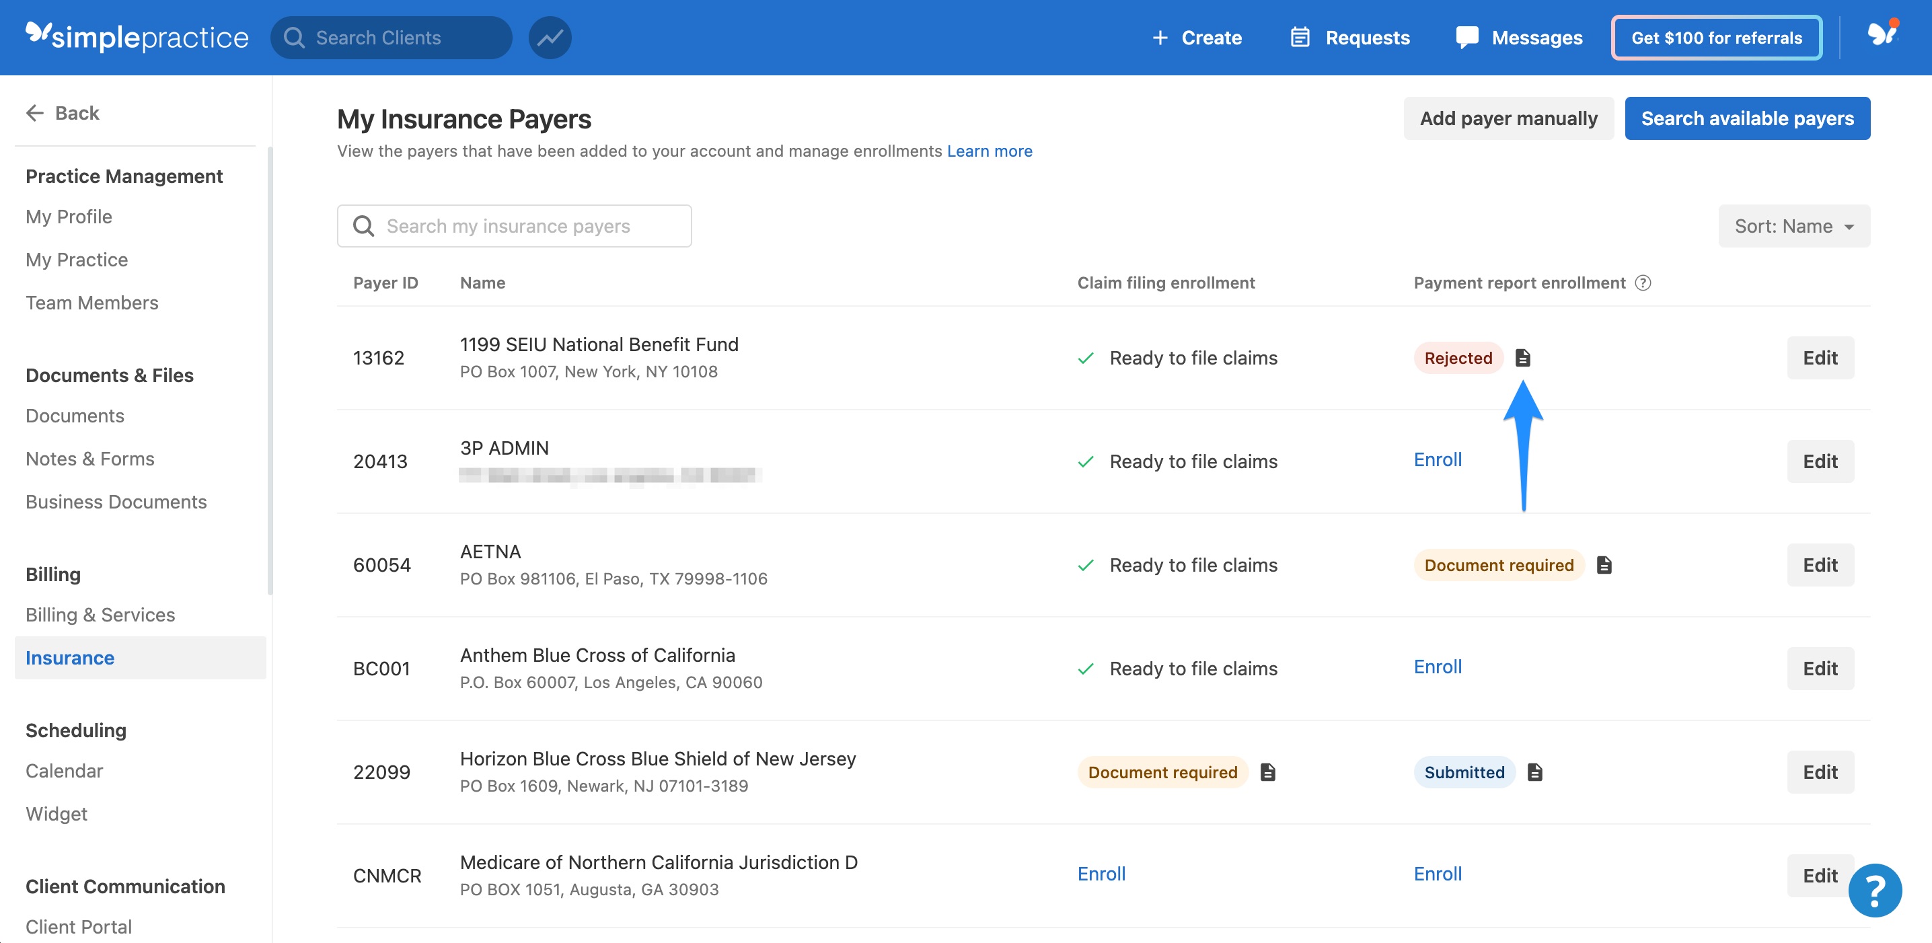Click document icon beside Submitted badge
The height and width of the screenshot is (943, 1932).
[x=1534, y=772]
